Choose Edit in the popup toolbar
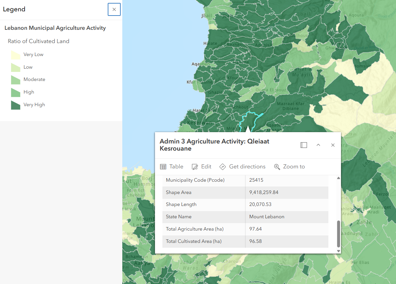Screen dimensions: 396x284 coord(202,166)
